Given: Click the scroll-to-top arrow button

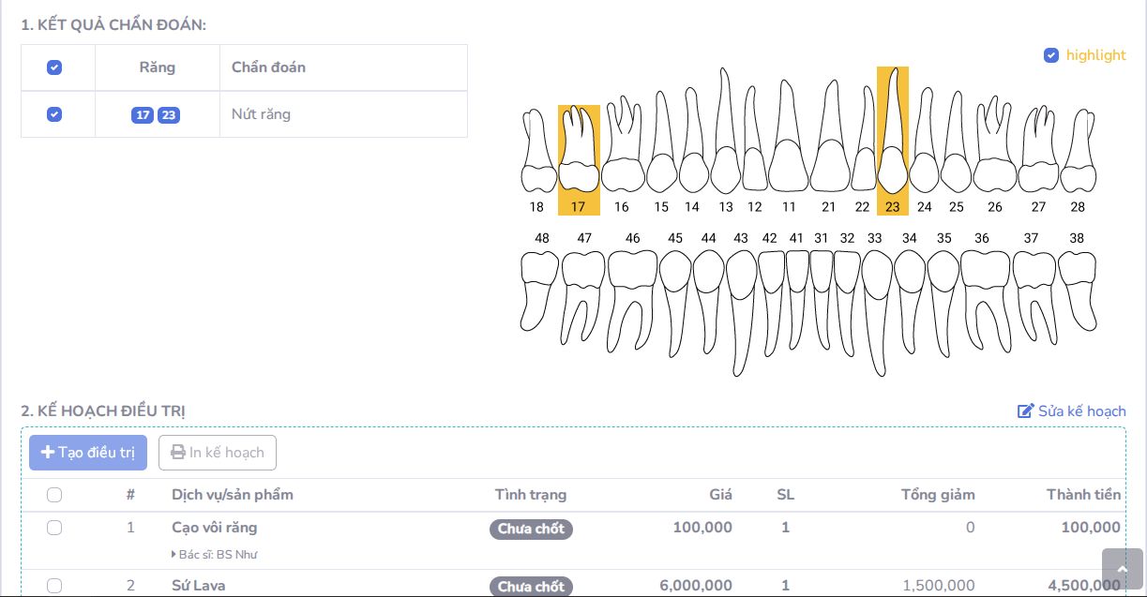Looking at the screenshot, I should coord(1123,569).
